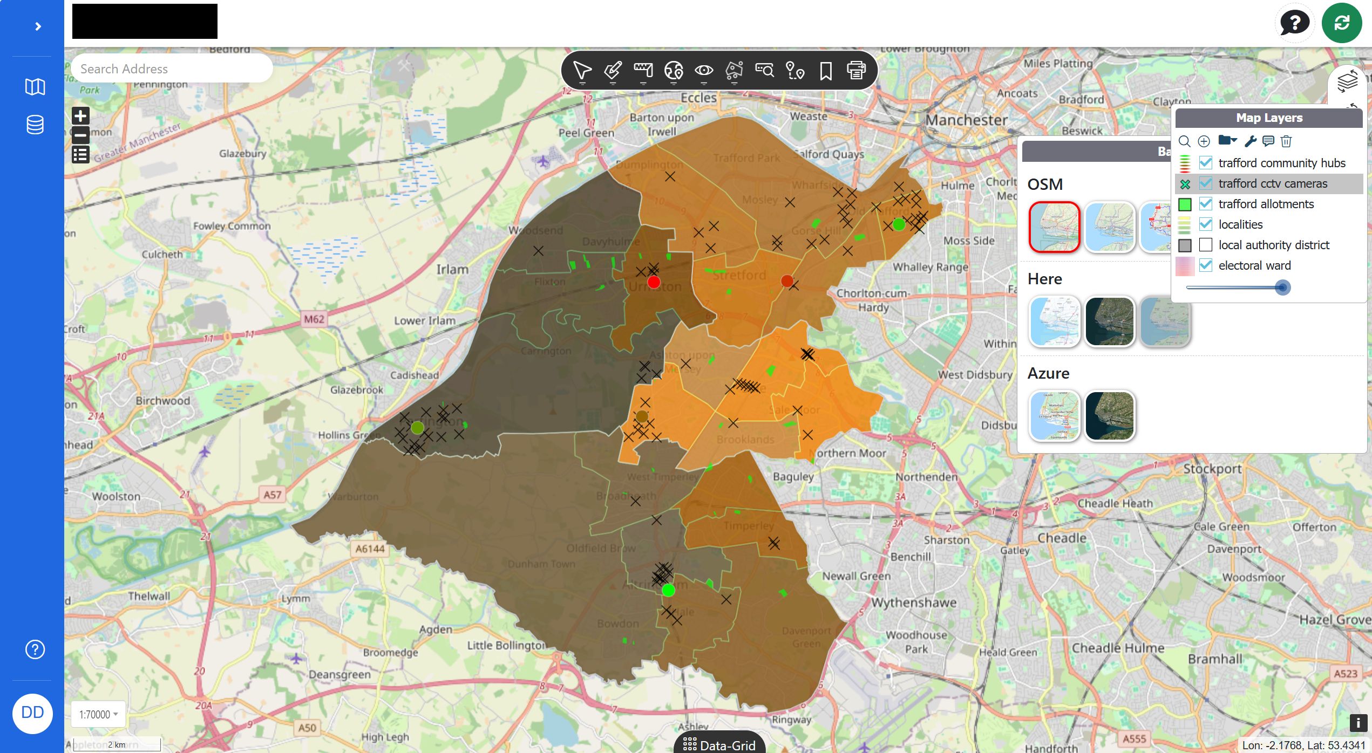Open the map scale 1:70000 dropdown
The image size is (1372, 753).
[98, 714]
